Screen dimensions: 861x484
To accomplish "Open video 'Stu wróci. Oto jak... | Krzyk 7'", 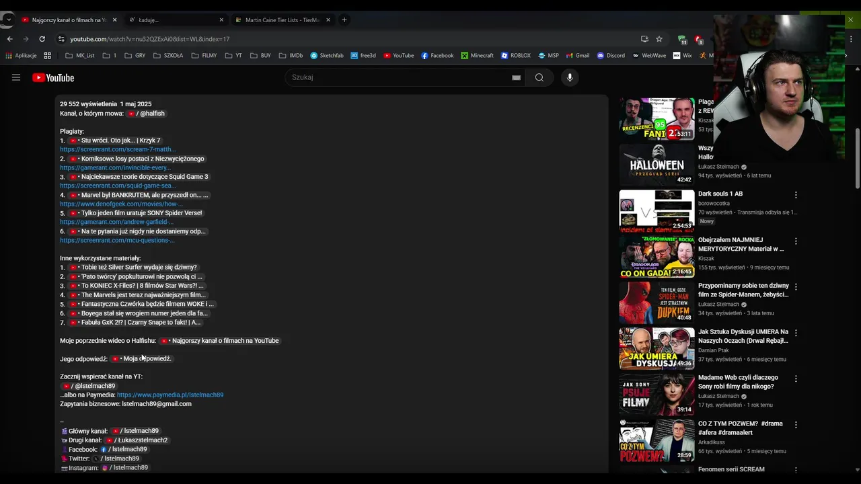I will (x=115, y=140).
